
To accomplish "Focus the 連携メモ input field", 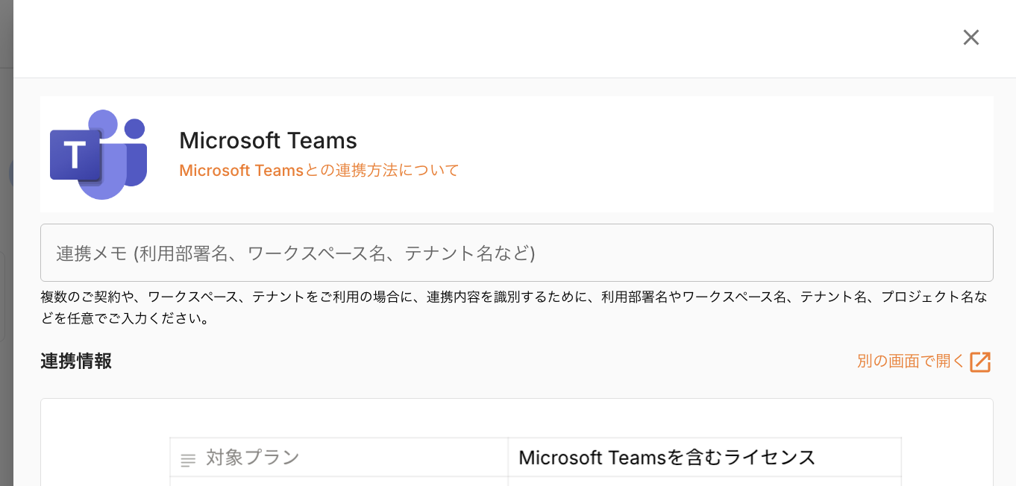I will (516, 253).
